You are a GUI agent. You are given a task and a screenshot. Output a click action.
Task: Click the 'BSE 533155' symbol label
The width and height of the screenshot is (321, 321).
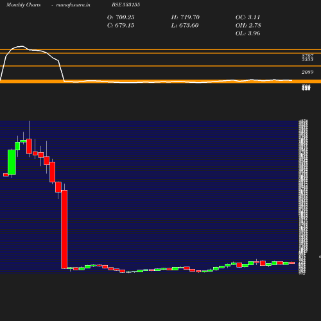(126, 4)
